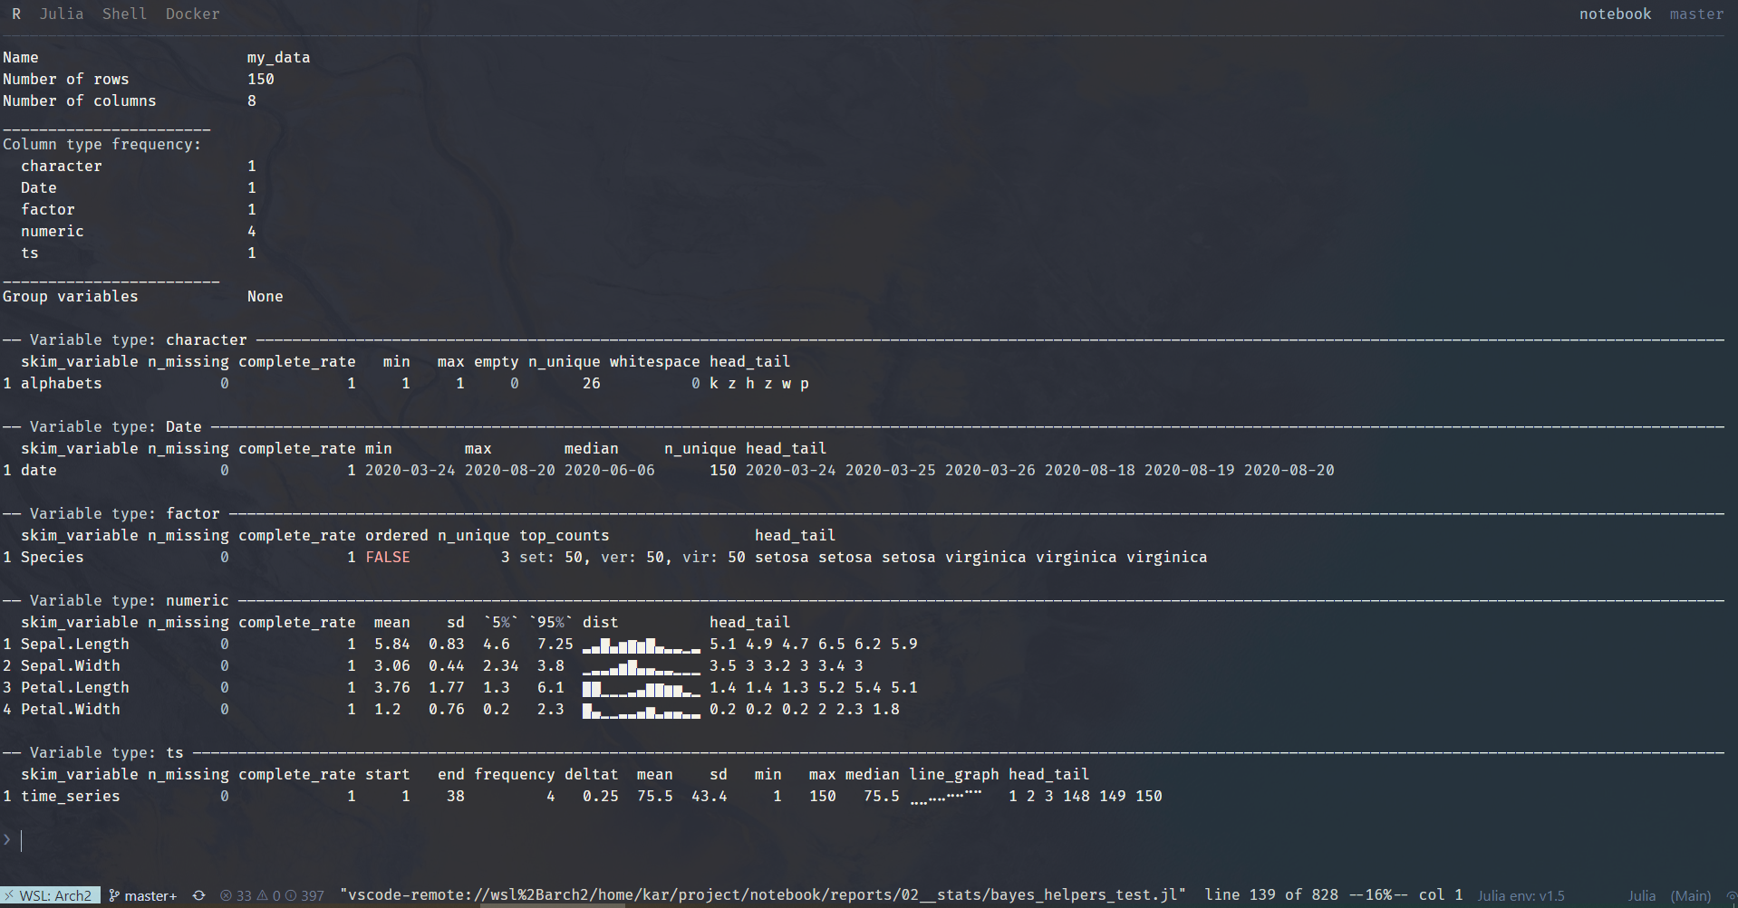Click the synchronize changes icon
The height and width of the screenshot is (908, 1738).
[199, 895]
